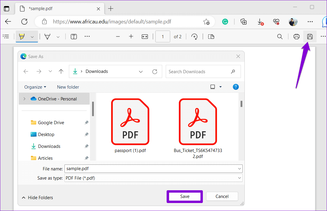Open the table of contents icon
Image resolution: width=327 pixels, height=211 pixels.
(x=6, y=36)
